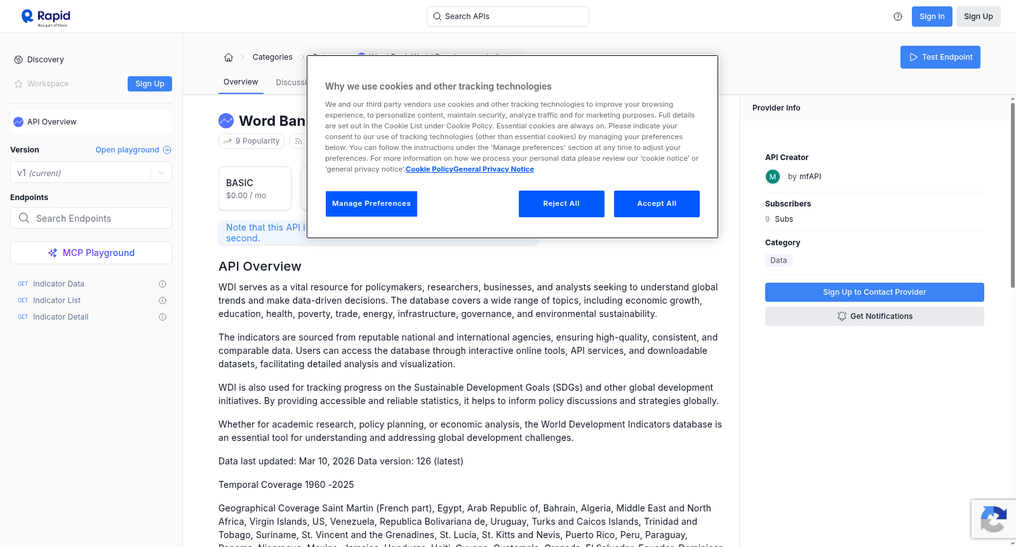Click the 'API Overview' section heading
The width and height of the screenshot is (1016, 547).
260,266
